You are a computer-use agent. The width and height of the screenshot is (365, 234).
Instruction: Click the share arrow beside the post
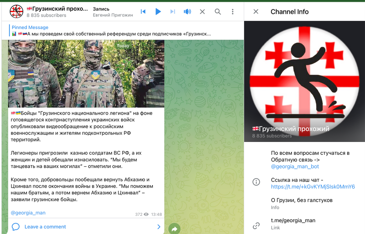tap(174, 229)
